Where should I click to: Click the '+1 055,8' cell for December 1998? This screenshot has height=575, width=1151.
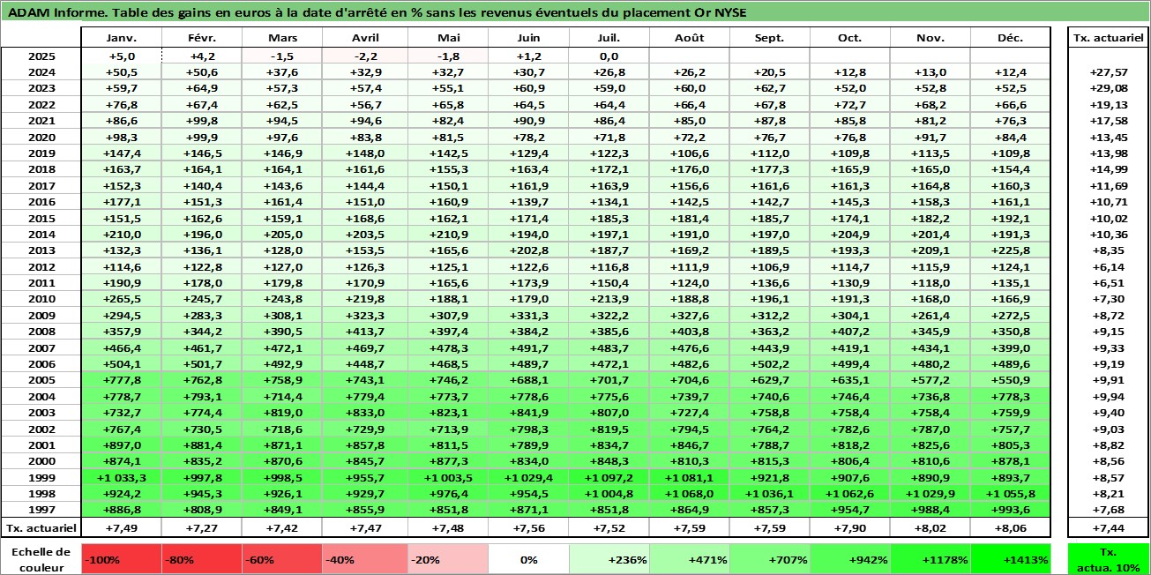(1011, 493)
